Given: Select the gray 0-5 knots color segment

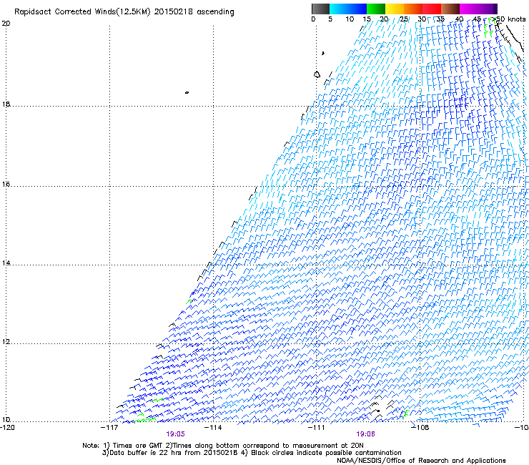Looking at the screenshot, I should [x=320, y=9].
